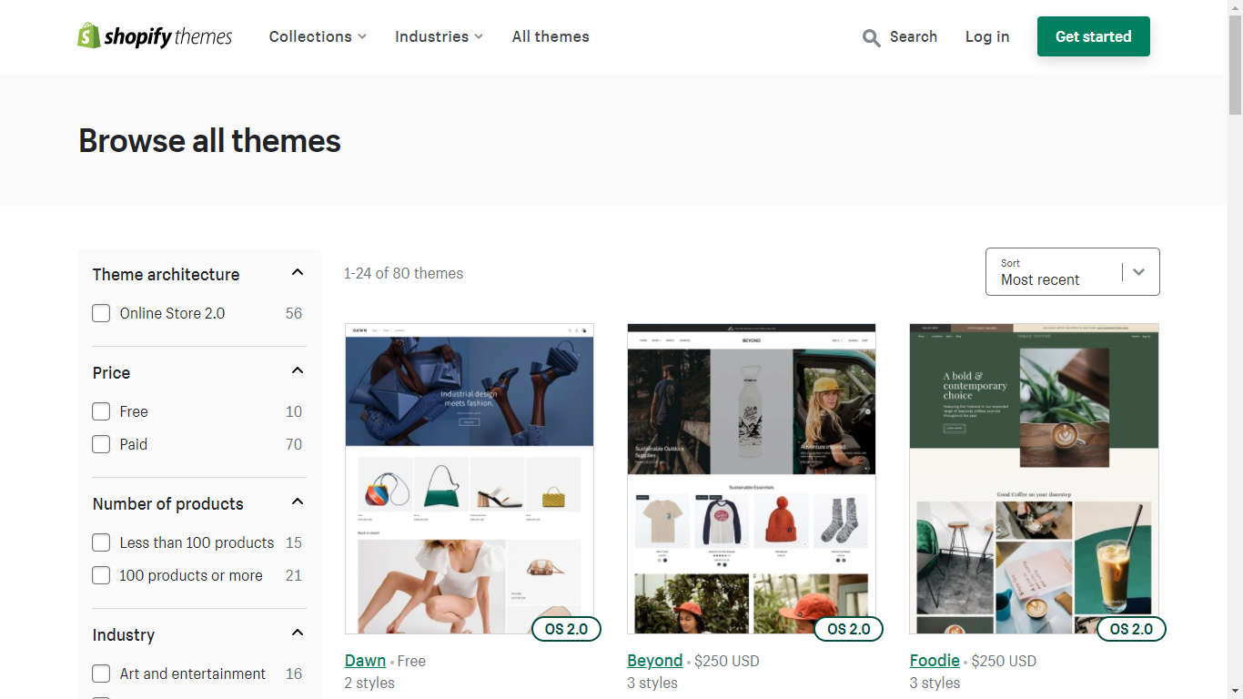
Task: Collapse the Theme architecture filter section
Action: click(297, 273)
